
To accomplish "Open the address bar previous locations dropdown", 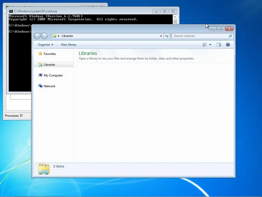I will 161,36.
